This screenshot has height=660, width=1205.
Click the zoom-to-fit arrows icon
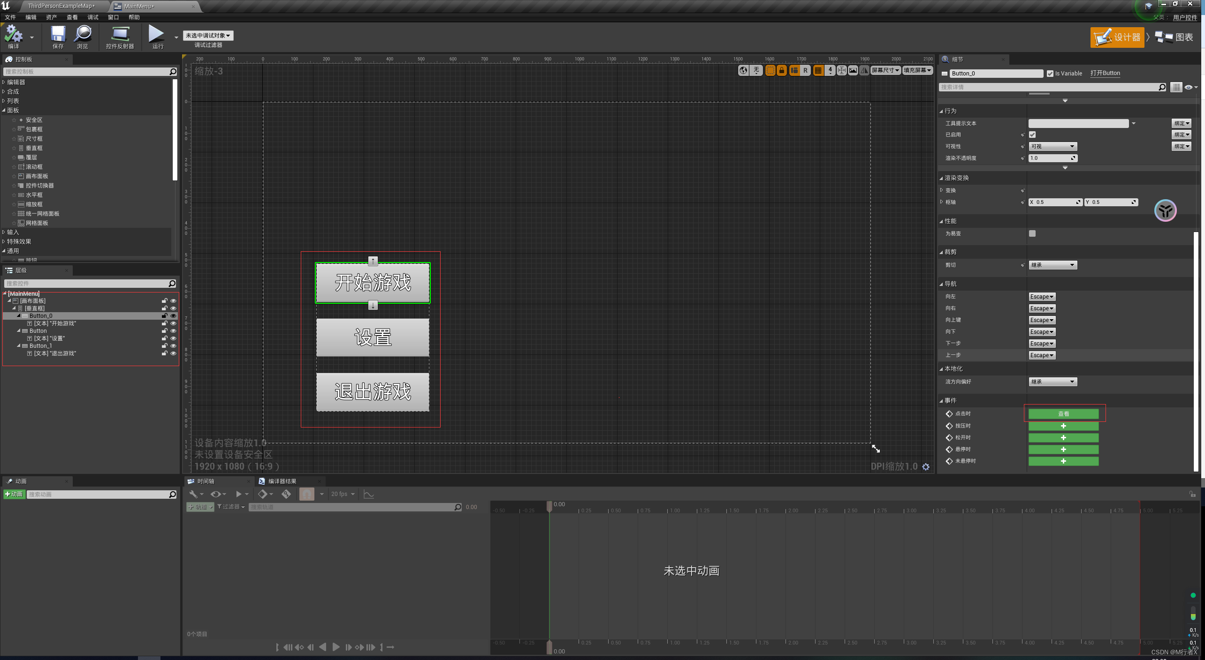coord(841,70)
